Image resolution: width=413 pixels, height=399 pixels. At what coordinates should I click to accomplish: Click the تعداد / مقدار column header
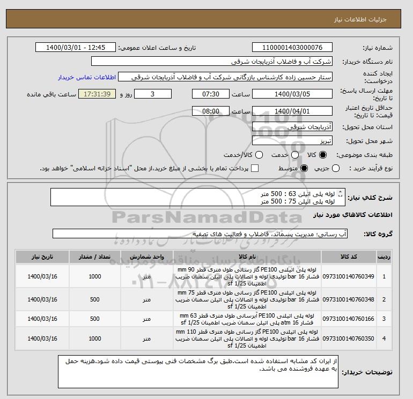click(95, 257)
